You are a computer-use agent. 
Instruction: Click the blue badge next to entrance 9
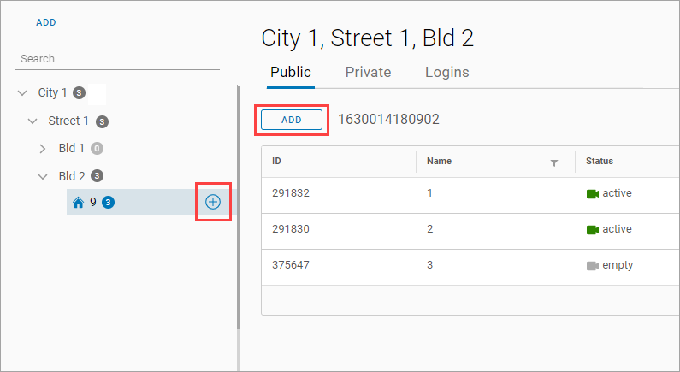click(x=108, y=203)
